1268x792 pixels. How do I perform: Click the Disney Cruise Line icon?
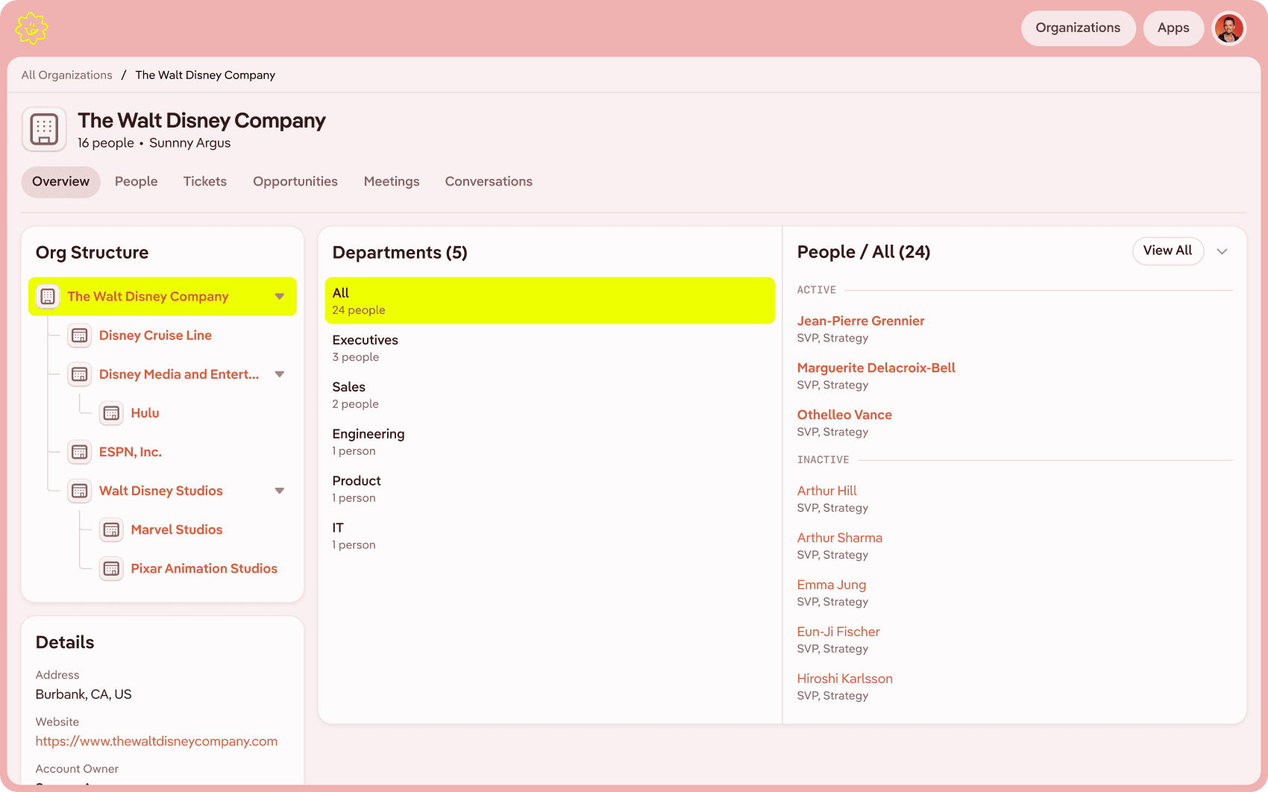pos(80,336)
